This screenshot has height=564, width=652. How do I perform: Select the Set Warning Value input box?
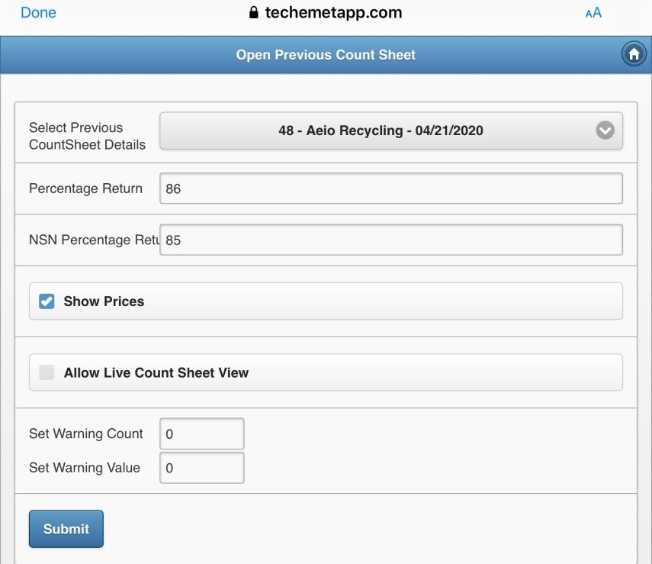201,469
